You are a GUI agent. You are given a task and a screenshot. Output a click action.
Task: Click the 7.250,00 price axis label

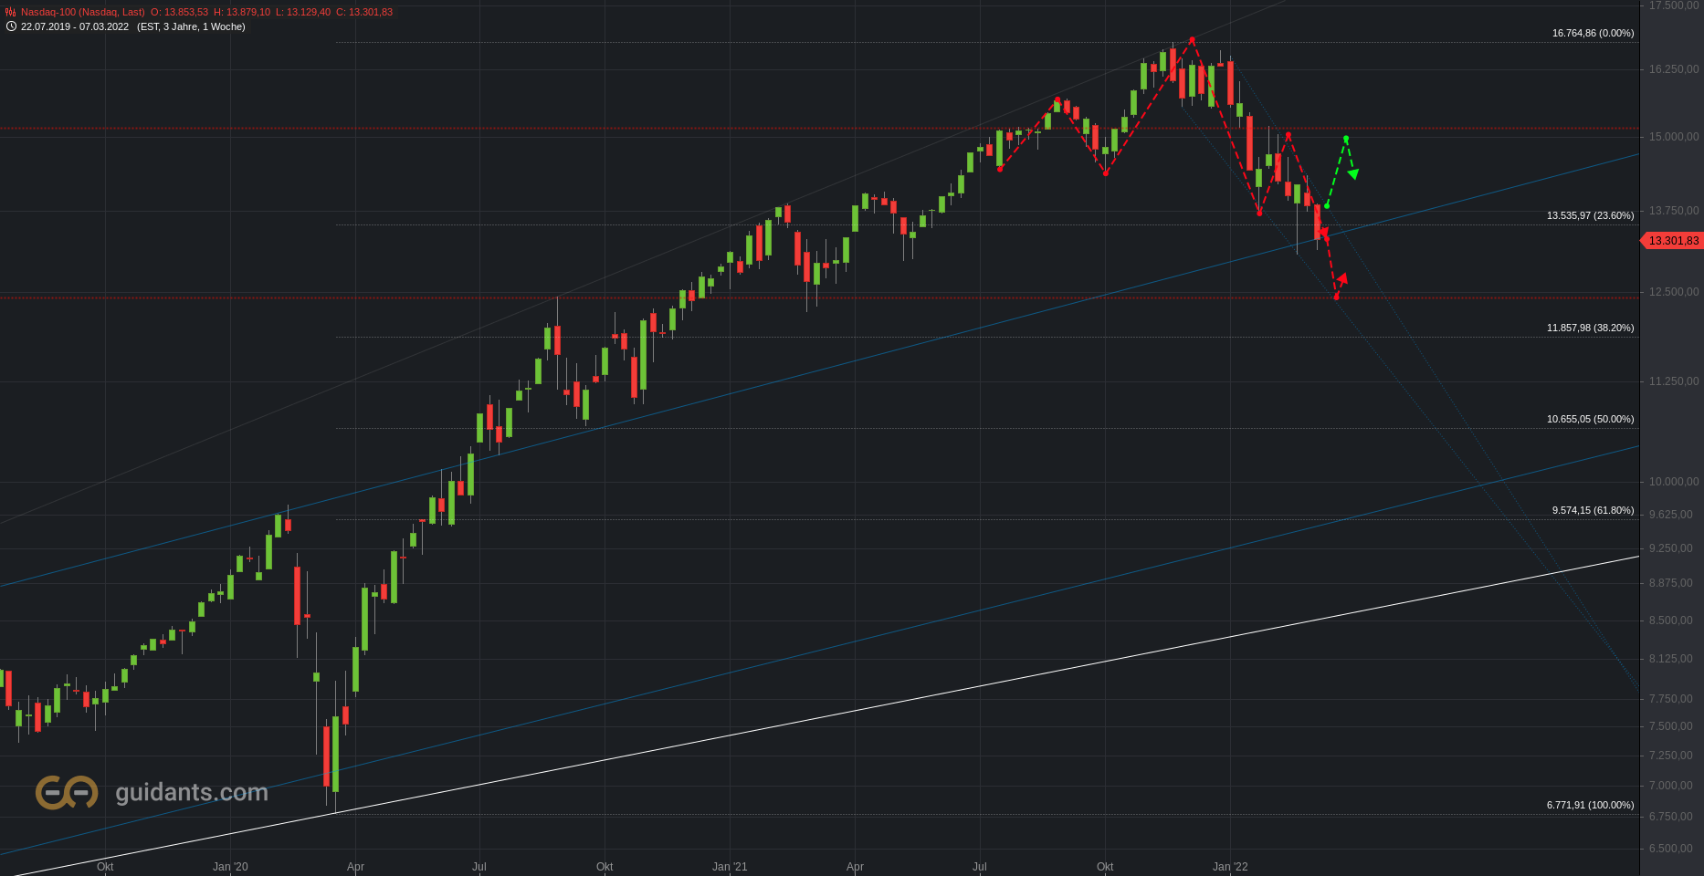(x=1671, y=756)
